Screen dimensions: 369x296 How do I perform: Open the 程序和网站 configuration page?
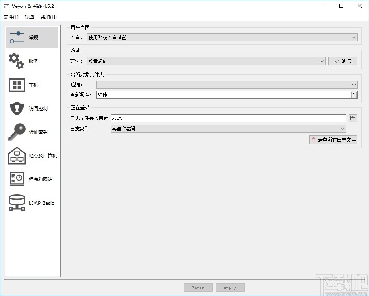click(32, 179)
